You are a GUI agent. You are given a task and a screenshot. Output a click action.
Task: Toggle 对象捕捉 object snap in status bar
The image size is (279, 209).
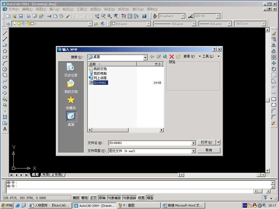[114, 198]
